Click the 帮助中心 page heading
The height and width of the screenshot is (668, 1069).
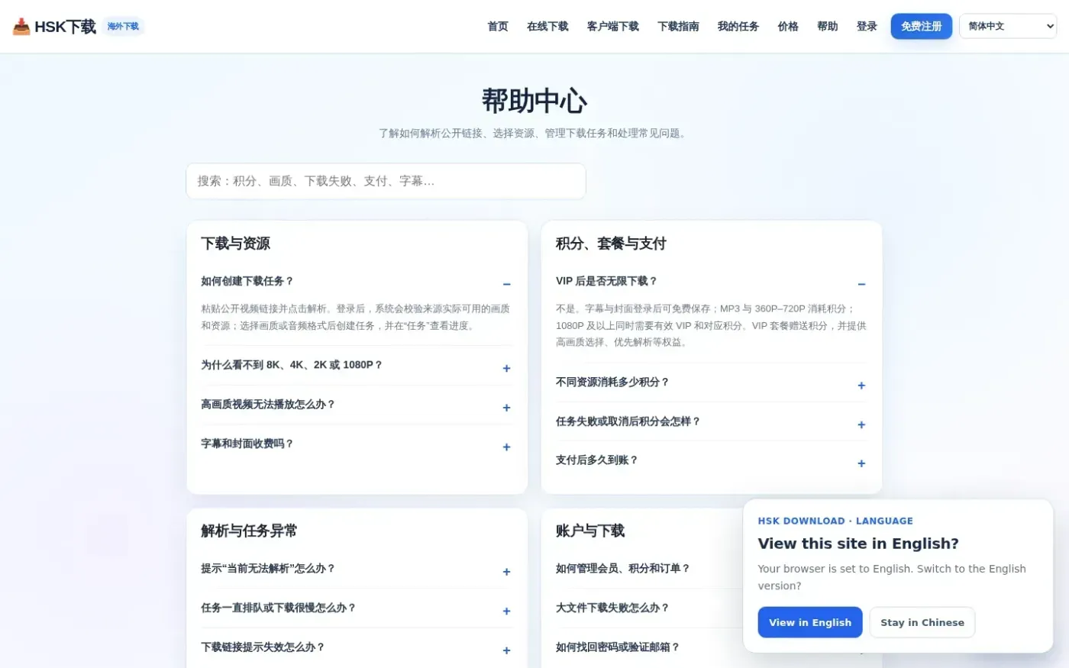point(534,101)
